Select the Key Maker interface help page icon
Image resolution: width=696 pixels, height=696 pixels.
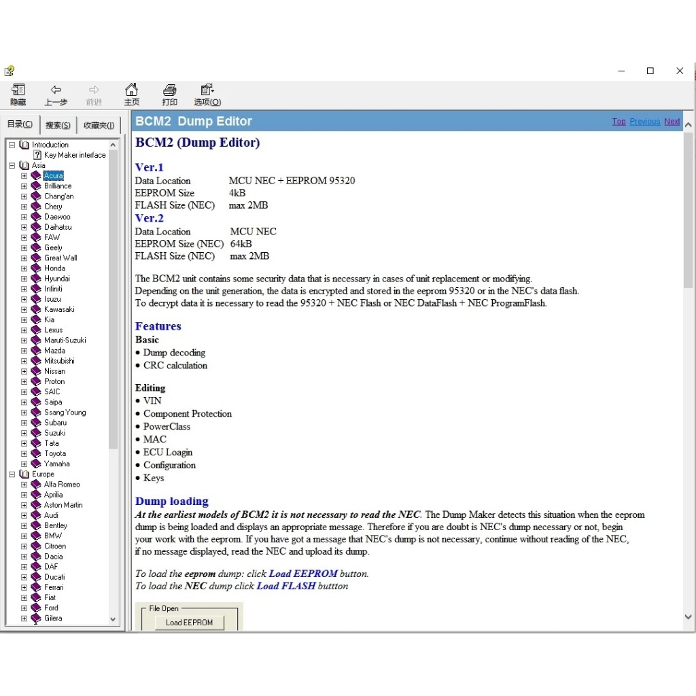(37, 155)
